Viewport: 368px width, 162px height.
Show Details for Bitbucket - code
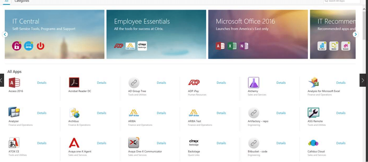pos(281,143)
